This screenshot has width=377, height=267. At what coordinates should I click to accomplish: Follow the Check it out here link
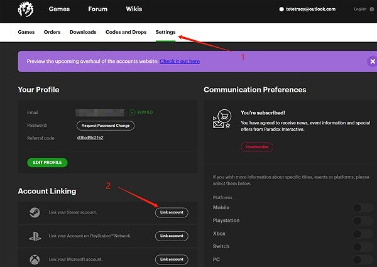tap(180, 62)
